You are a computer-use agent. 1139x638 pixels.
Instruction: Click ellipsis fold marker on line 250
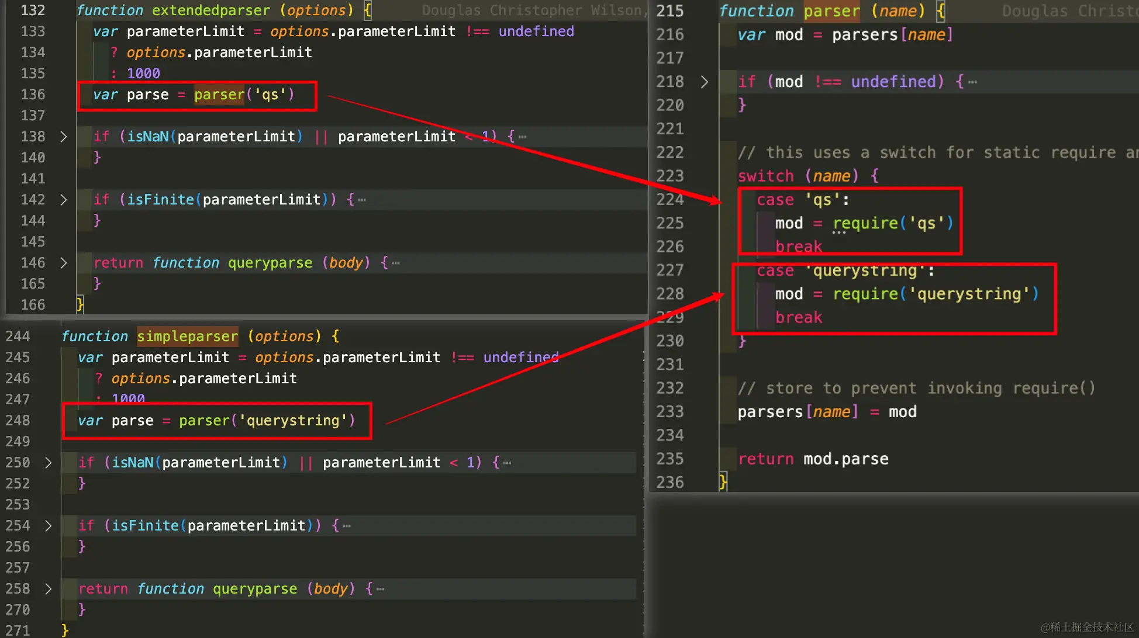pos(507,463)
